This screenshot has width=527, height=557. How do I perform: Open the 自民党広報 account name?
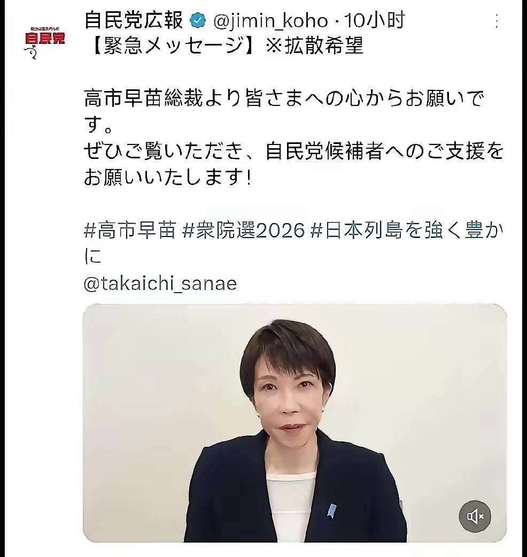pyautogui.click(x=134, y=21)
